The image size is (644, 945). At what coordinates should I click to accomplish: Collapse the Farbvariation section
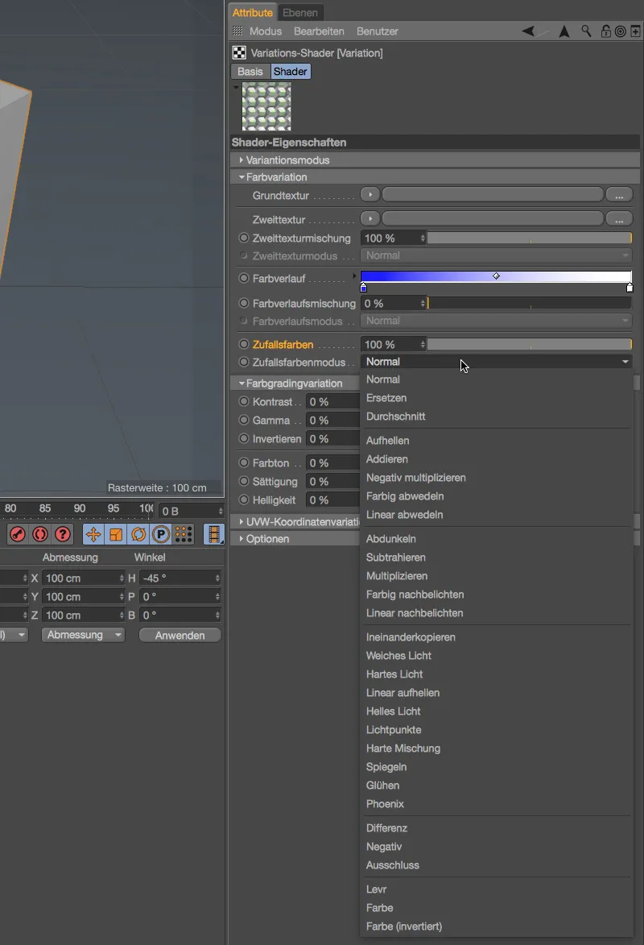(x=241, y=177)
